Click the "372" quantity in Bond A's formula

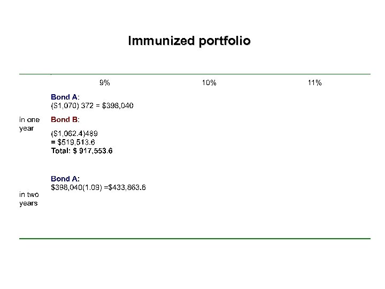(x=87, y=105)
